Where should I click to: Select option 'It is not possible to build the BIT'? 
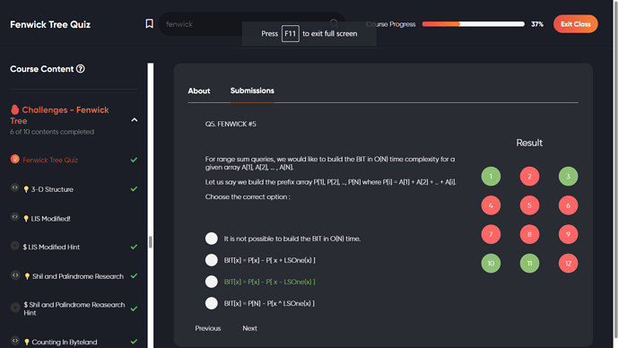click(x=211, y=239)
